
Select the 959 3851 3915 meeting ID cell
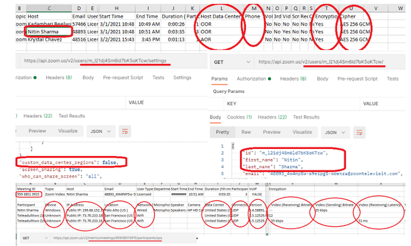pyautogui.click(x=29, y=194)
